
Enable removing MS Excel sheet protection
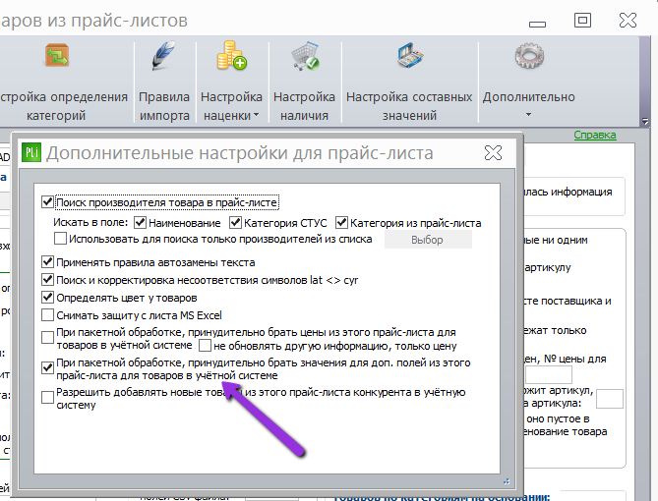click(x=47, y=315)
